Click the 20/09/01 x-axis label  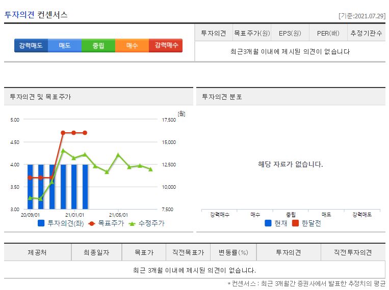click(x=30, y=215)
